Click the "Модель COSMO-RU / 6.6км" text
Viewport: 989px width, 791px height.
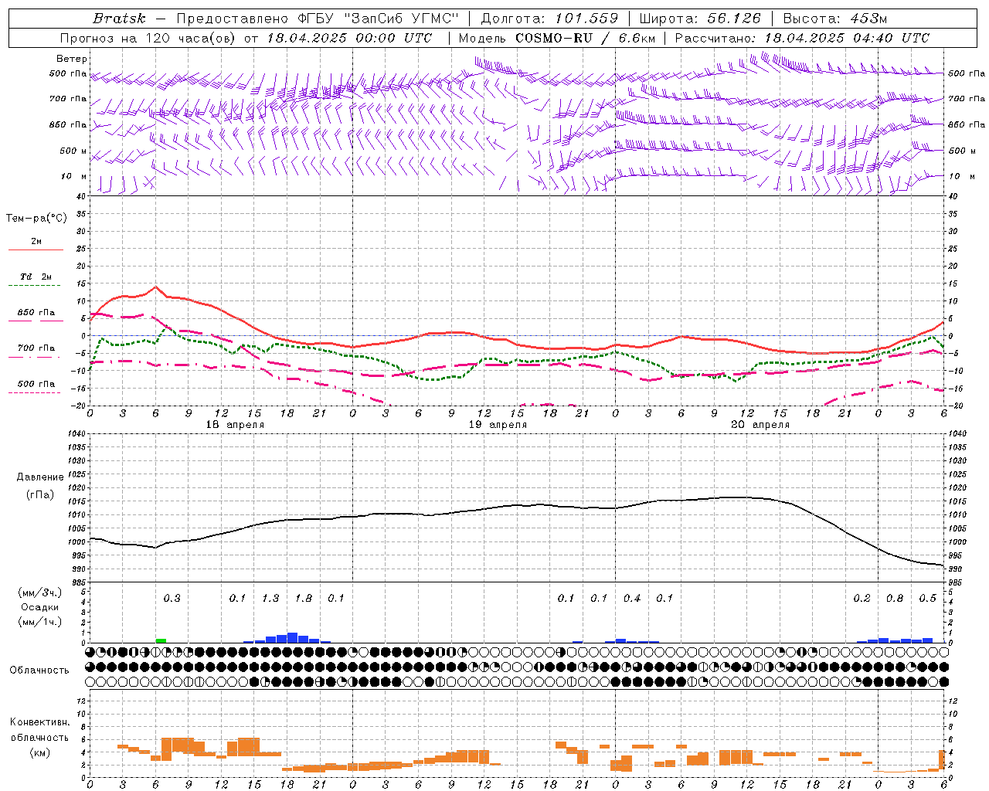pos(556,38)
